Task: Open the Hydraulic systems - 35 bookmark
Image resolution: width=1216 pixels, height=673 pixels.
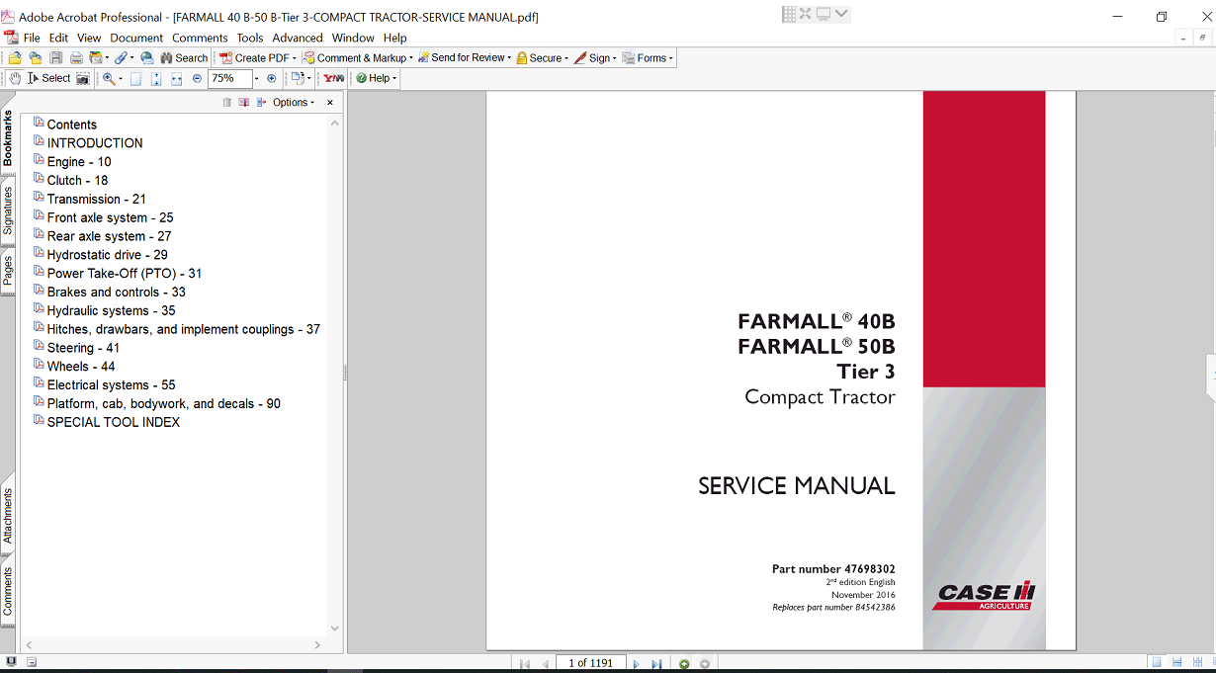Action: 111,310
